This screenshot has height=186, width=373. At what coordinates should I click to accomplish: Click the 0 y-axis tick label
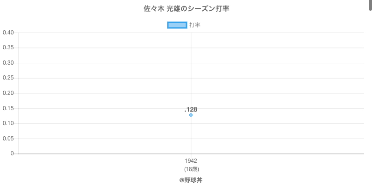(x=13, y=153)
